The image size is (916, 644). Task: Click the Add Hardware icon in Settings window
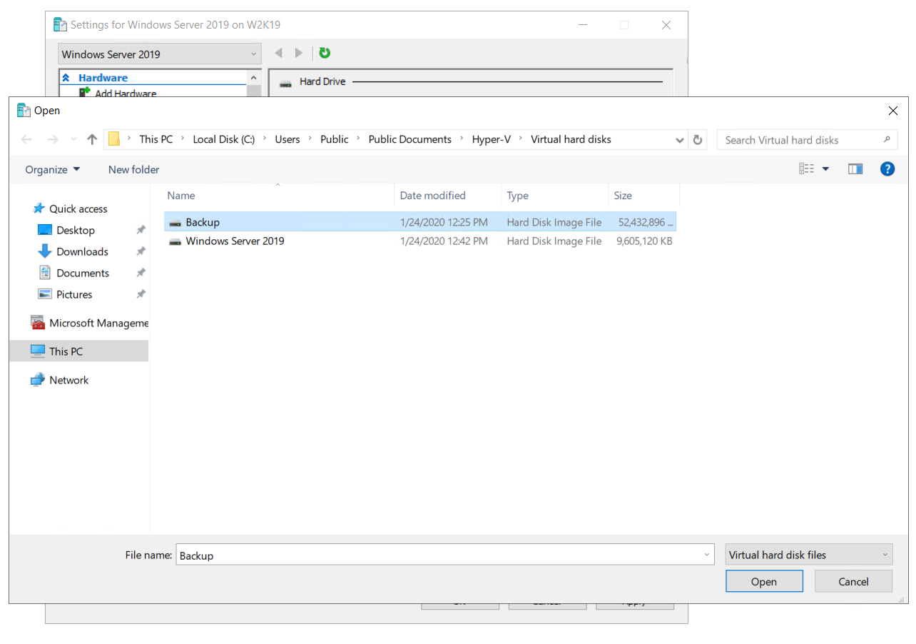[85, 93]
